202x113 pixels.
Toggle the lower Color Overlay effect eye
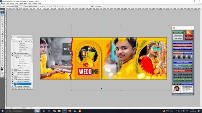(x=18, y=66)
